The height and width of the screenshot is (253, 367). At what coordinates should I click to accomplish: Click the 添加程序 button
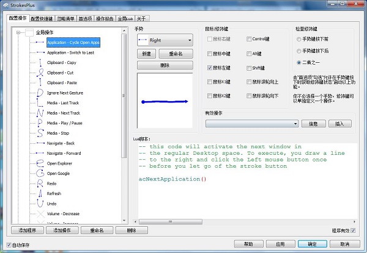[28, 230]
